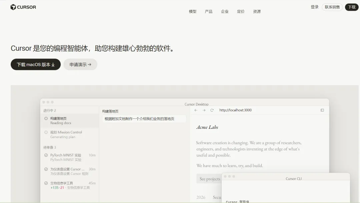360x203 pixels.
Task: Select the 构建落地页 task in sidebar
Action: tap(70, 121)
